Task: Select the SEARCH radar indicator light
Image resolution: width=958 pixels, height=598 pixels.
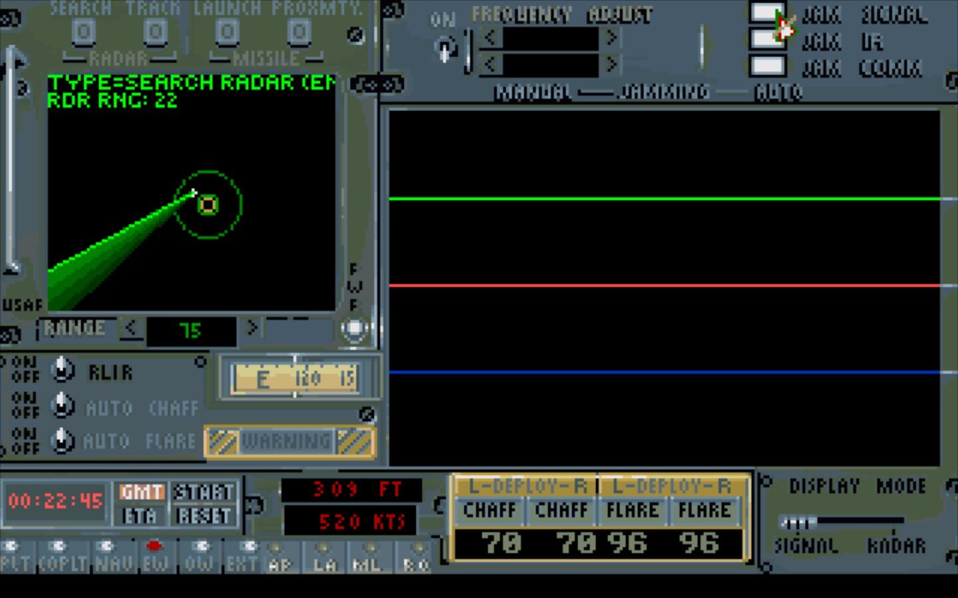Action: [x=83, y=31]
